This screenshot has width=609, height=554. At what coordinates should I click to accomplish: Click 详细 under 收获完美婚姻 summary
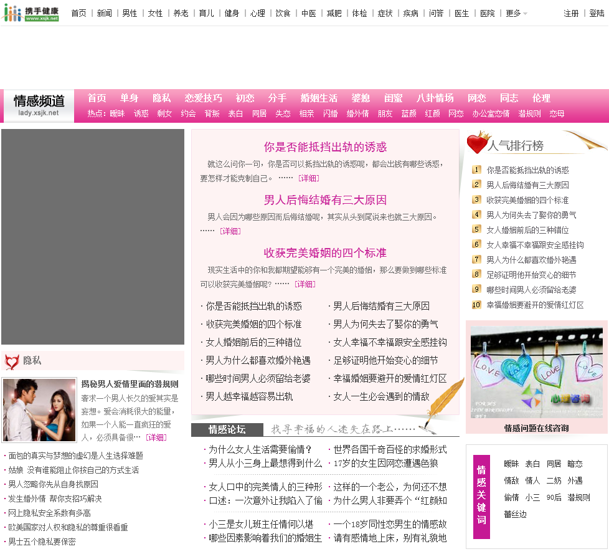click(305, 284)
